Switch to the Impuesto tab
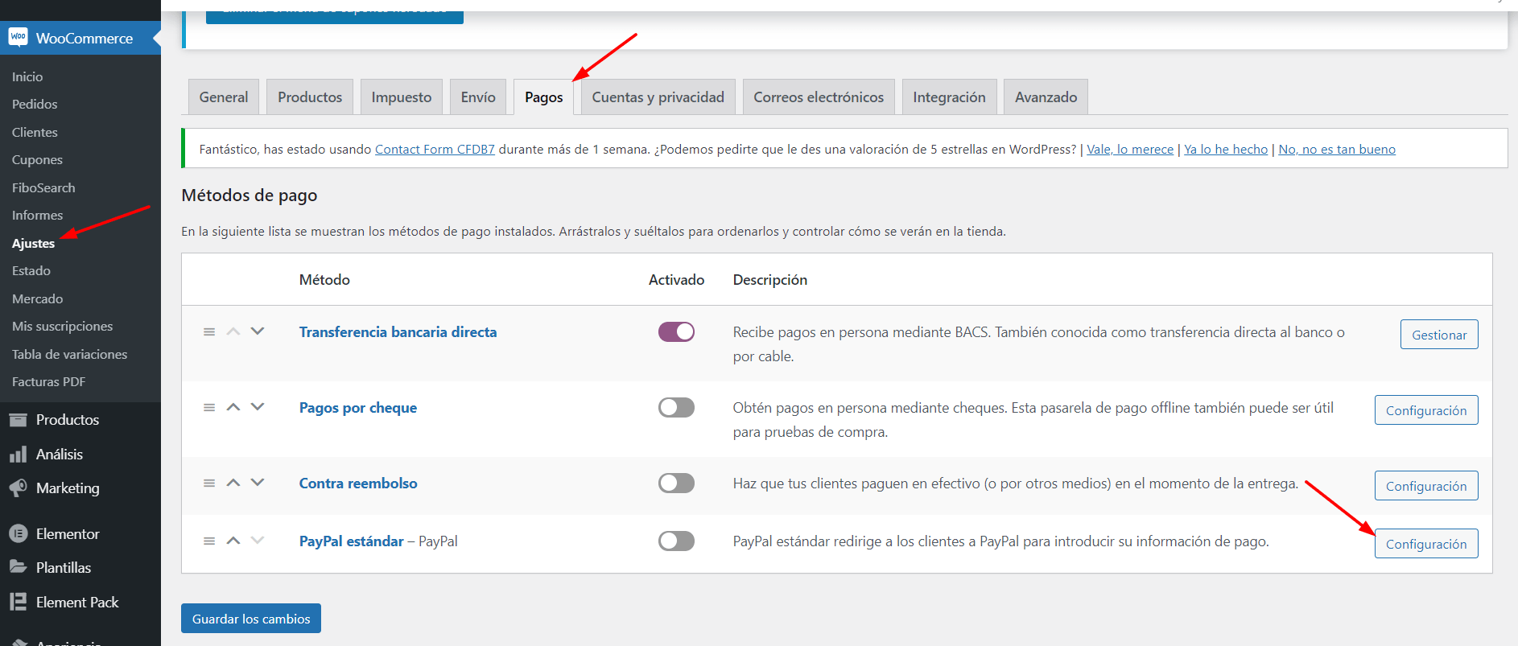 point(402,97)
